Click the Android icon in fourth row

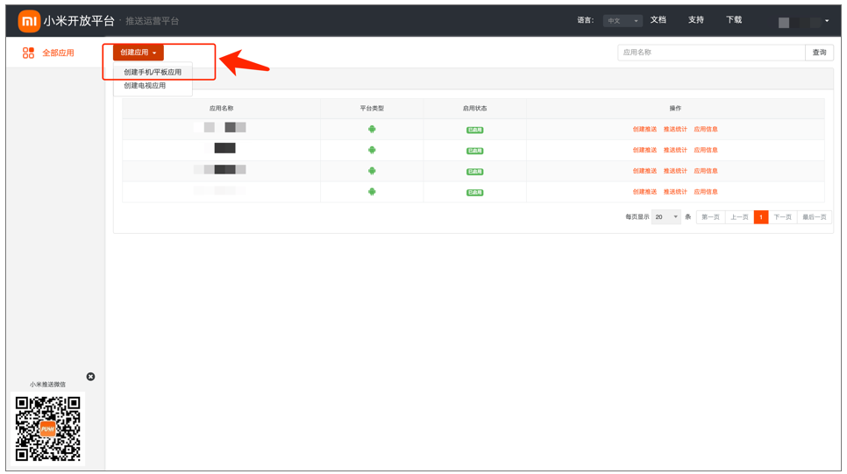pos(372,192)
